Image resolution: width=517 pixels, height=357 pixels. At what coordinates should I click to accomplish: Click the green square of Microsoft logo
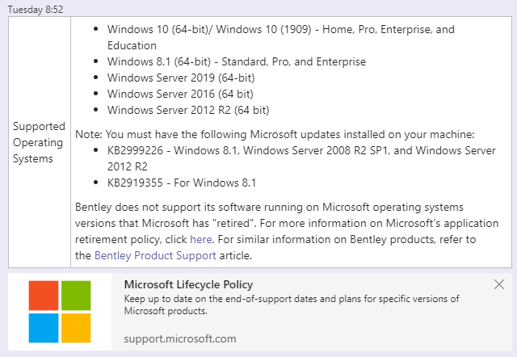[76, 296]
